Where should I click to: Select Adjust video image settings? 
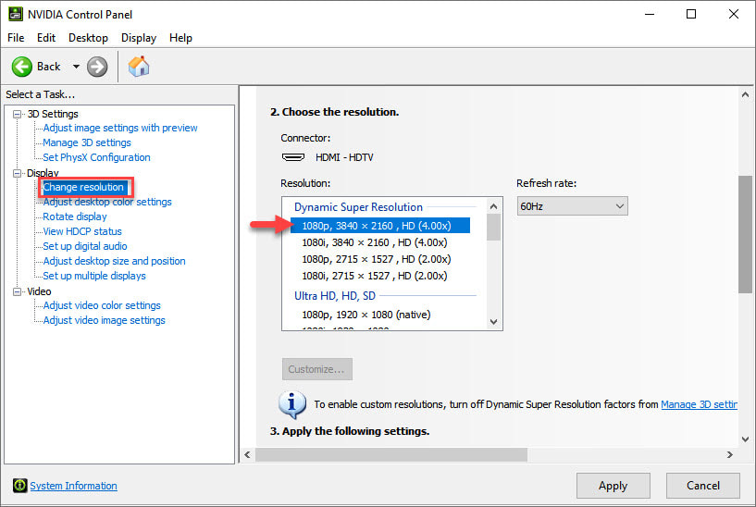[x=105, y=320]
